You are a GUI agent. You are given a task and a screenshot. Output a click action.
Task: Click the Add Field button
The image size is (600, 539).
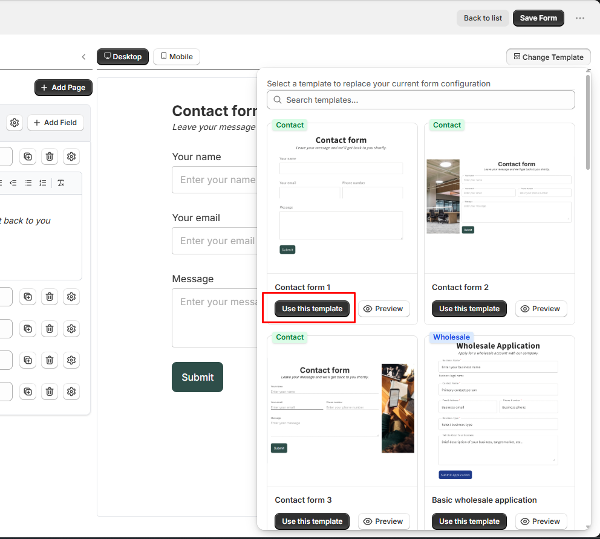[56, 123]
